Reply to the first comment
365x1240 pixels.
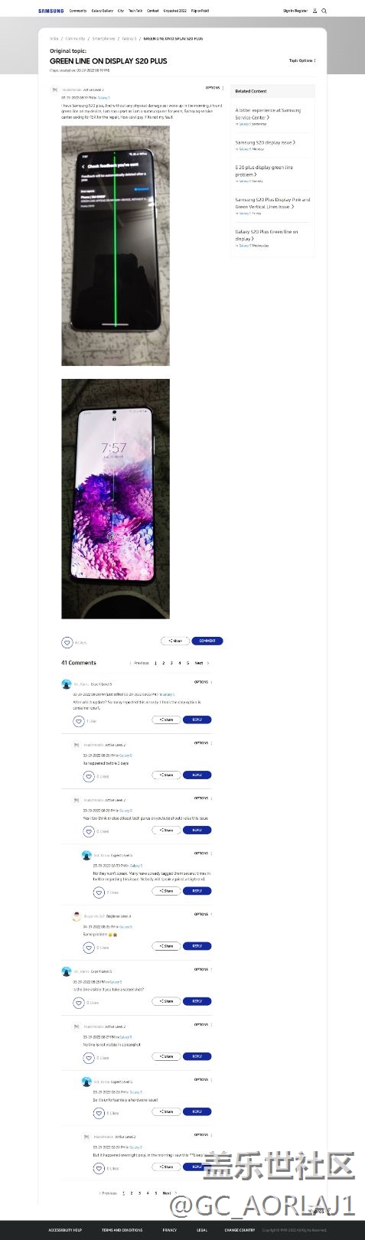(x=197, y=720)
